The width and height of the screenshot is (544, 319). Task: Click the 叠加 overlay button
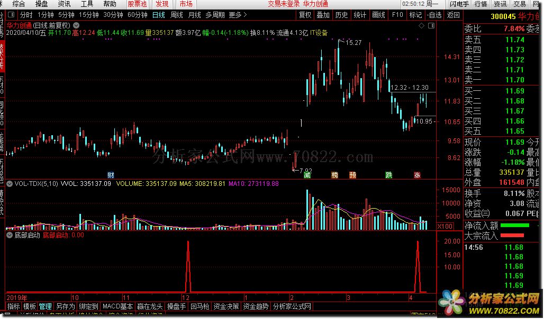pos(323,15)
